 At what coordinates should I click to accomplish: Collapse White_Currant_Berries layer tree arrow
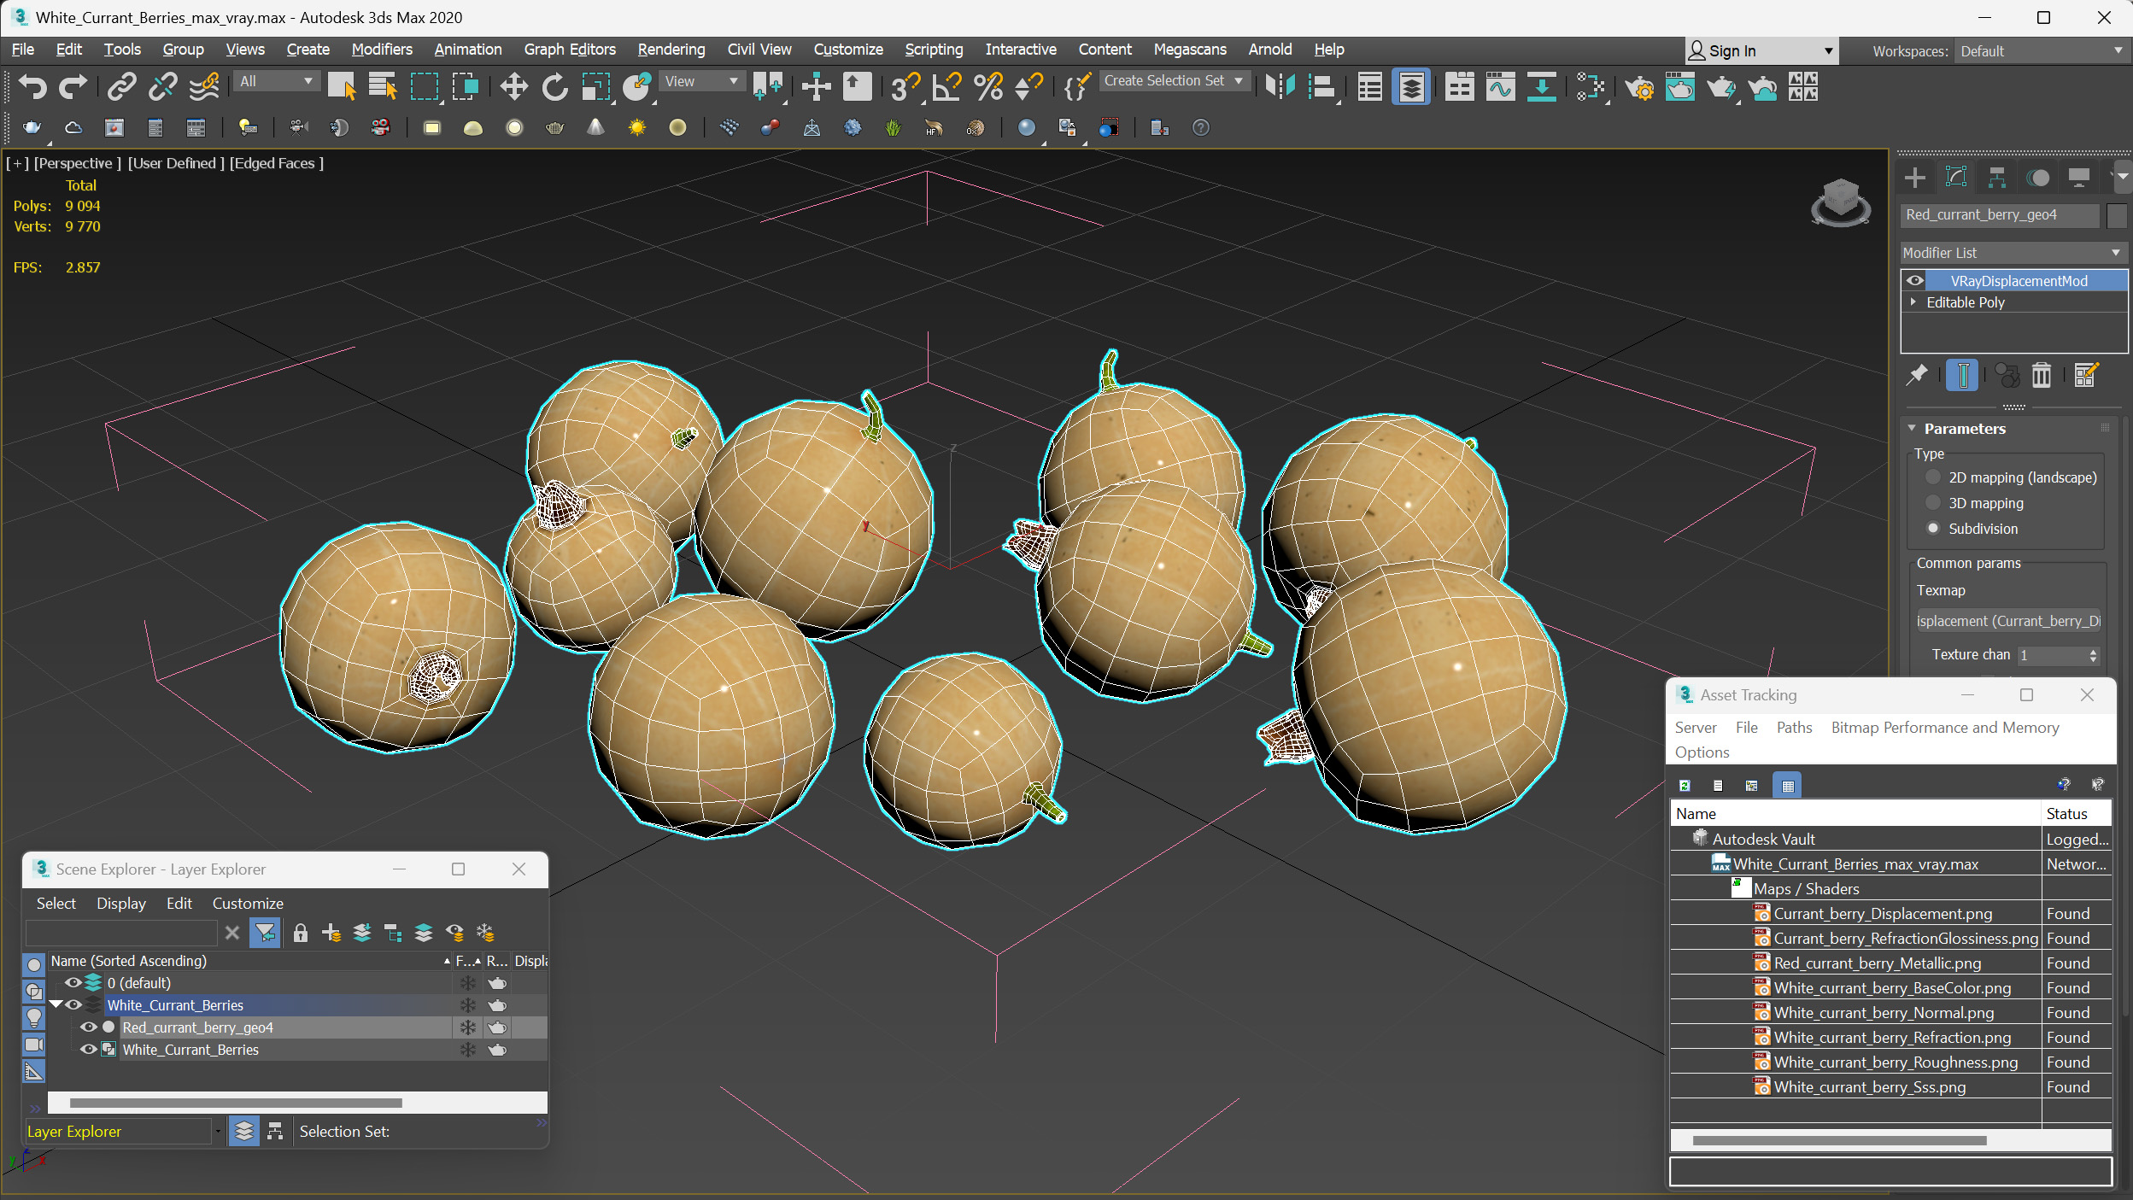[x=56, y=1004]
